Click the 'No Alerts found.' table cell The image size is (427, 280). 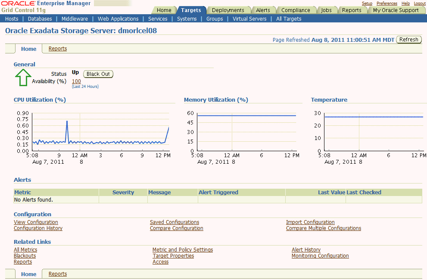click(56, 199)
